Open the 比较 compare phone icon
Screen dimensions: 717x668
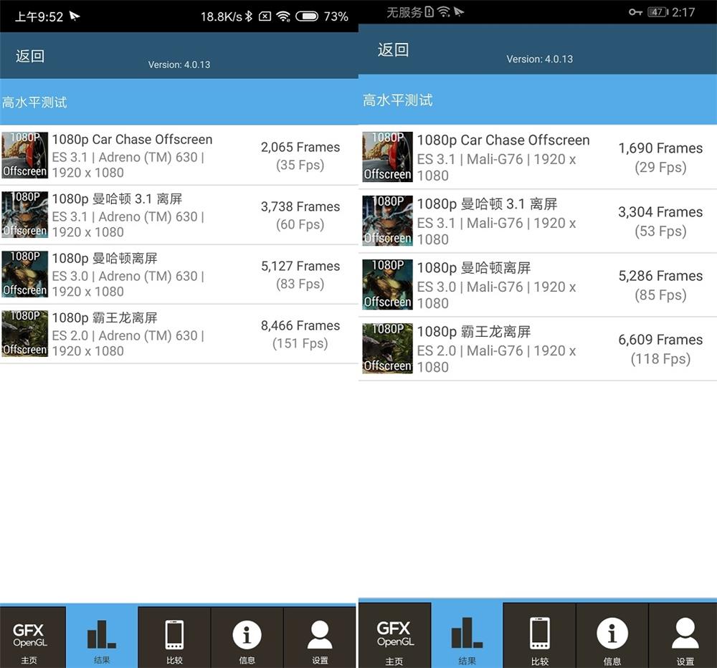click(174, 636)
